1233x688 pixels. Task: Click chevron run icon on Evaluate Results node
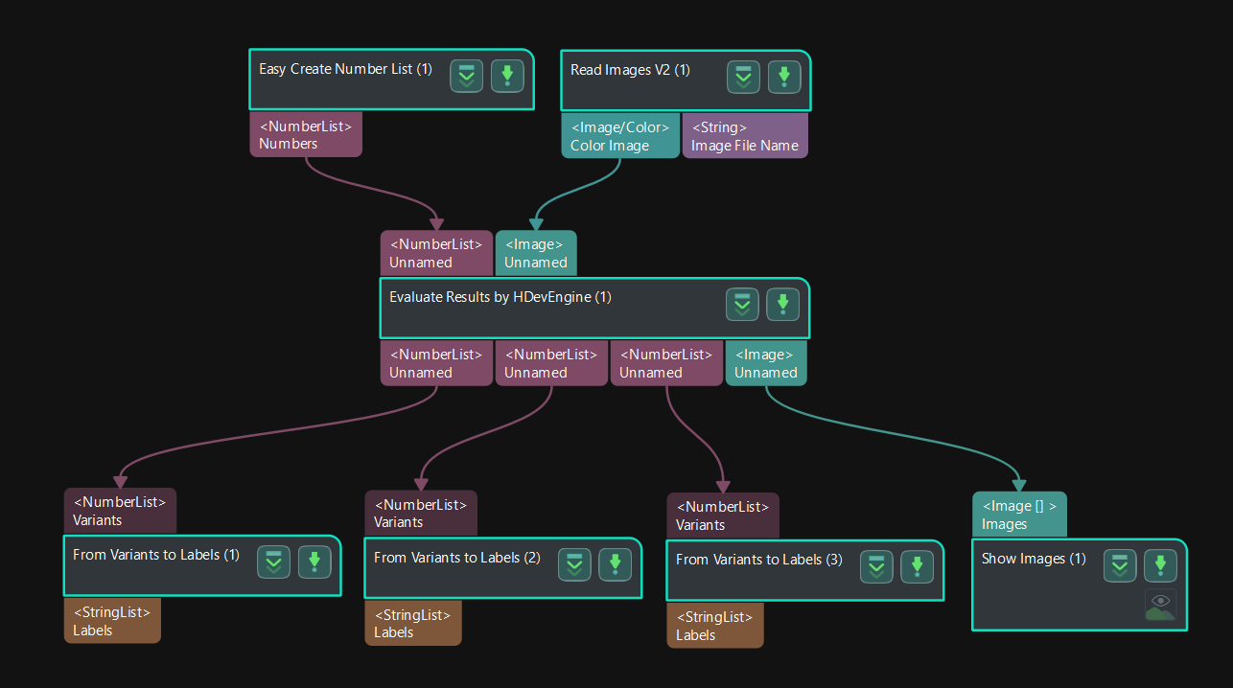tap(742, 304)
